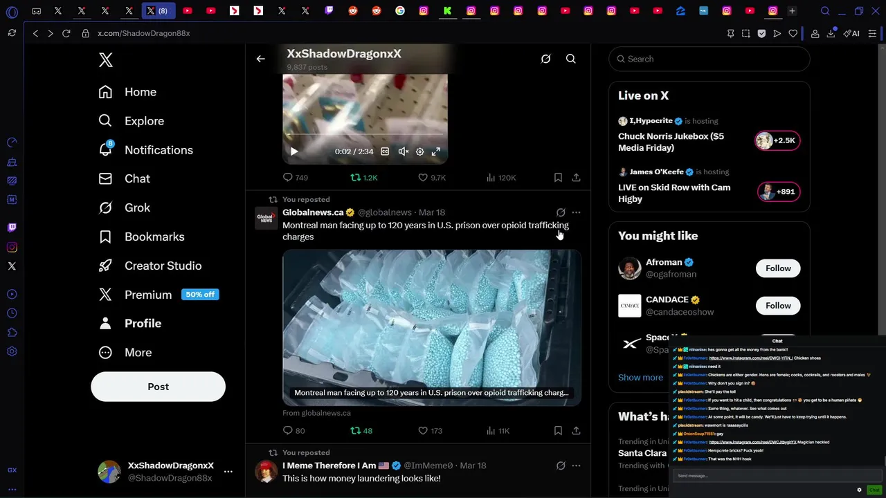
Task: Open Grok actions on I Meme Therefore I Am post
Action: [x=561, y=465]
